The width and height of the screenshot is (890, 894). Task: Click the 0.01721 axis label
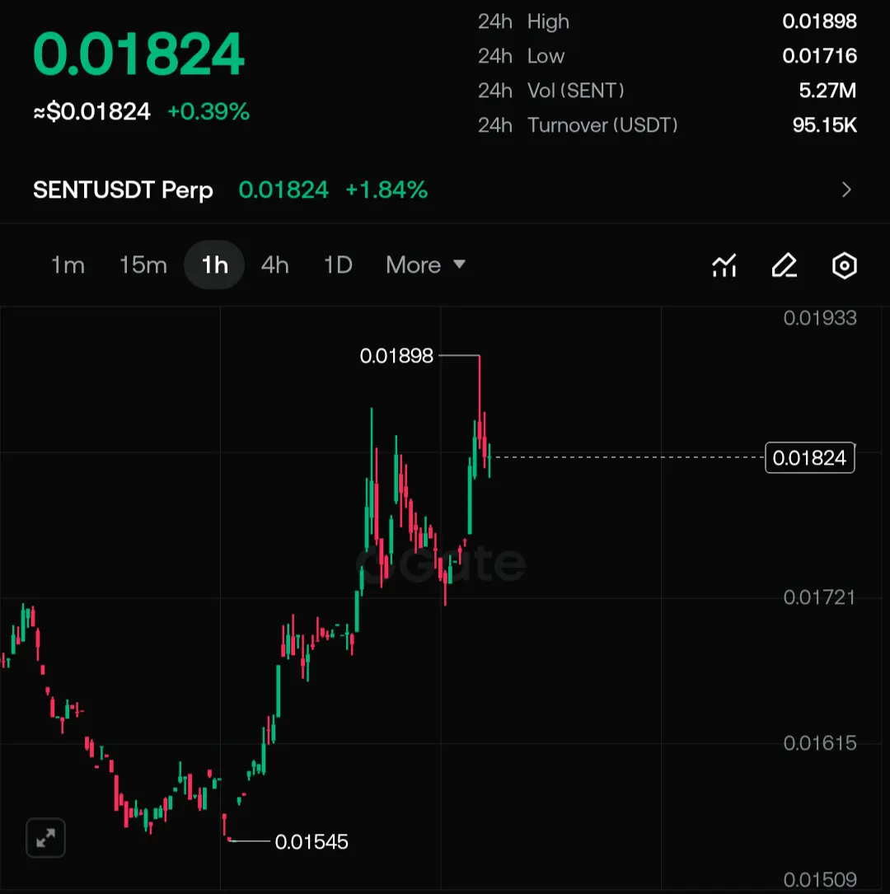[819, 597]
